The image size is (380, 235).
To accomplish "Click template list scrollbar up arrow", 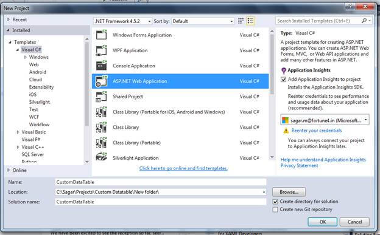I will pyautogui.click(x=272, y=32).
